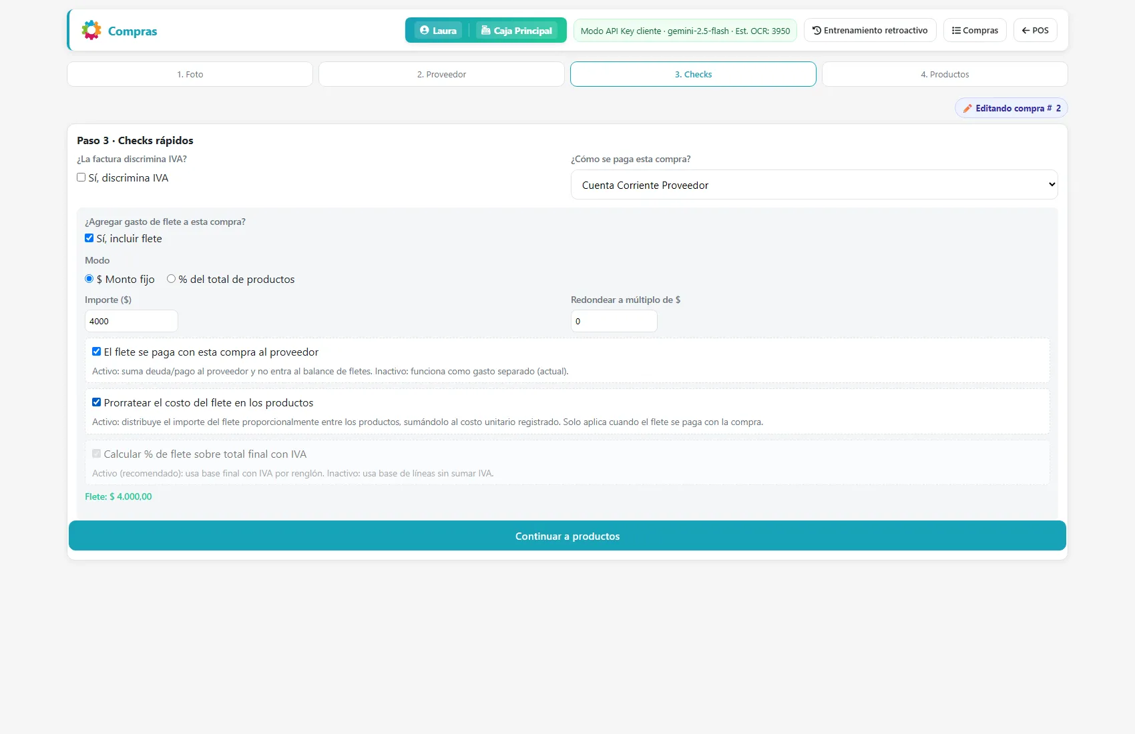Click the 'Importe ($)' field showing 4000

131,321
